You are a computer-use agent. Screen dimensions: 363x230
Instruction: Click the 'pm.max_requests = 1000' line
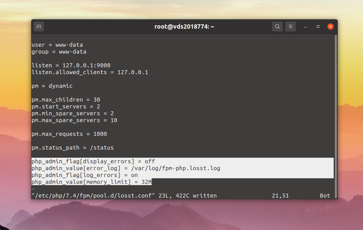(69, 134)
